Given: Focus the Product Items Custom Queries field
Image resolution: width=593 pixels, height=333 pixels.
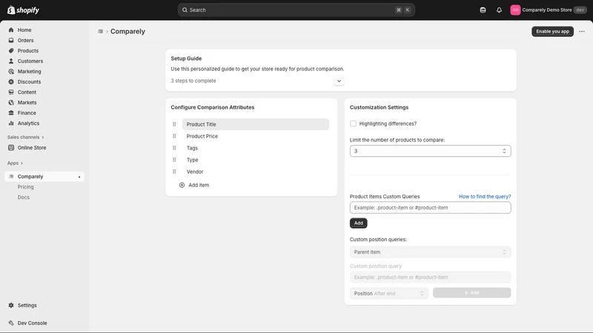Looking at the screenshot, I should pos(430,208).
